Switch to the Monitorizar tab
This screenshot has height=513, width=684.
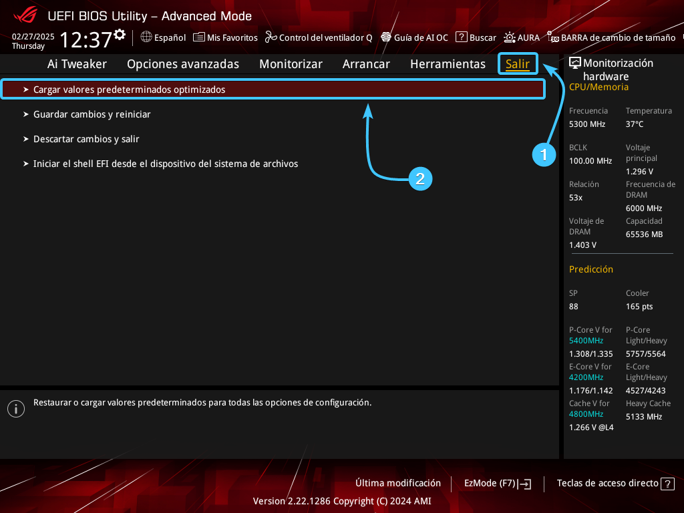pos(291,64)
